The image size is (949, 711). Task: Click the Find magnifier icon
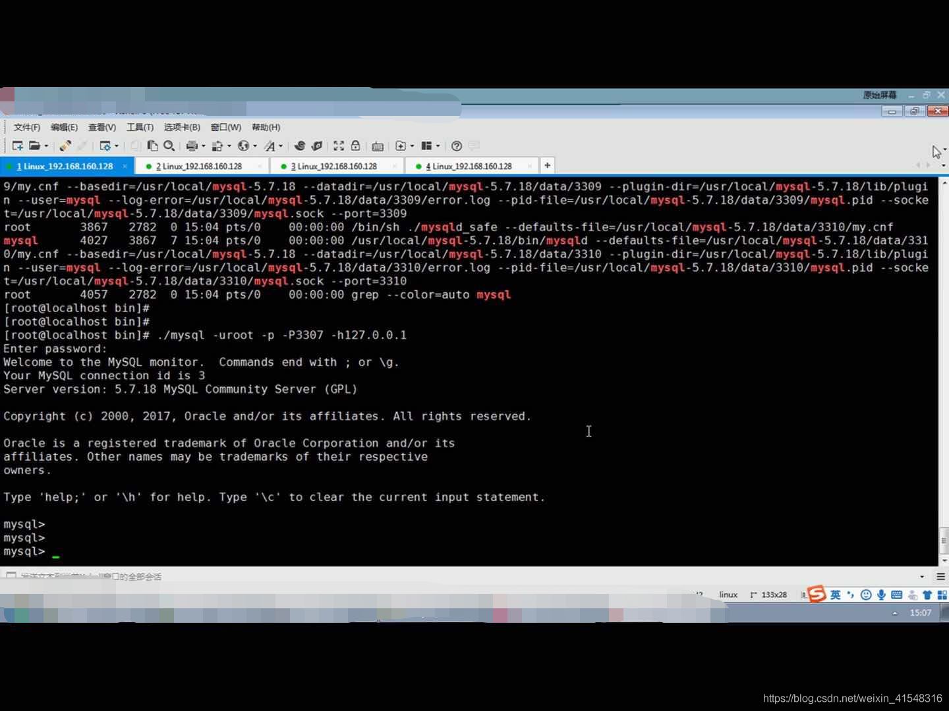click(x=169, y=145)
